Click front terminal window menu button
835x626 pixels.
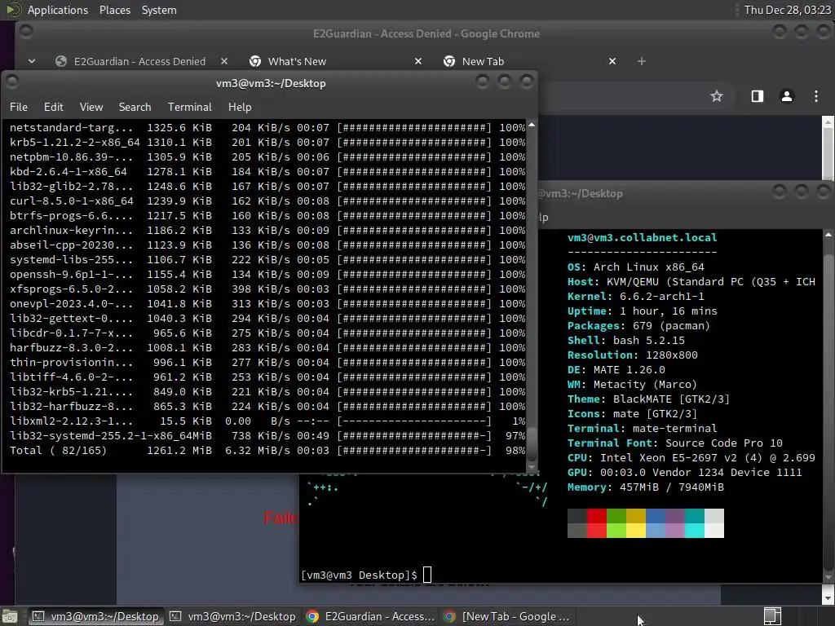12,82
